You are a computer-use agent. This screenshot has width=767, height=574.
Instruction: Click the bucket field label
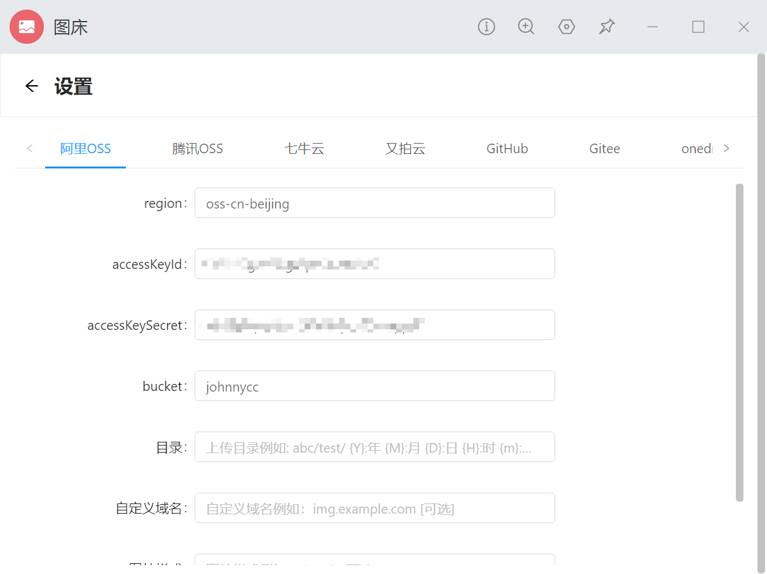click(x=165, y=386)
